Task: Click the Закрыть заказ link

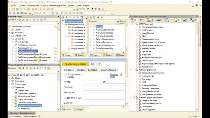Action: pyautogui.click(x=114, y=76)
